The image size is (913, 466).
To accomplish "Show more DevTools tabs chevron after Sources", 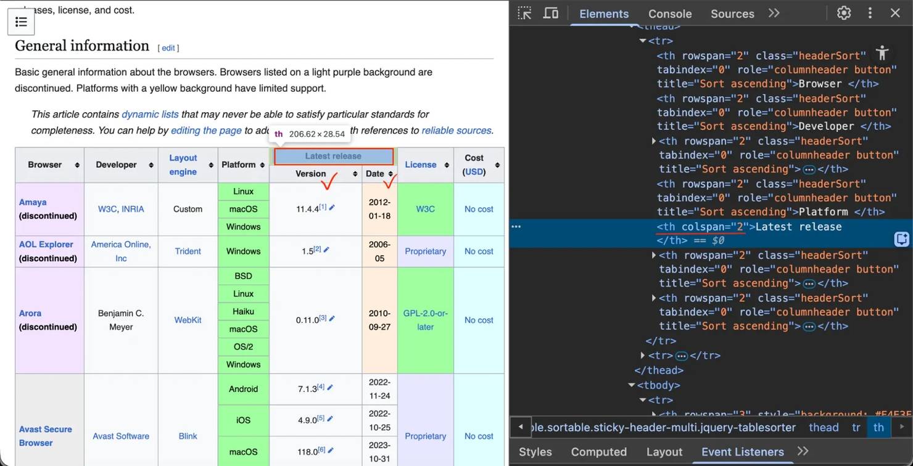I will click(x=774, y=13).
